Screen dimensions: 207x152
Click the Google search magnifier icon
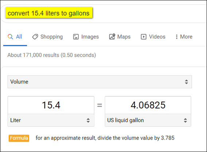pos(10,37)
